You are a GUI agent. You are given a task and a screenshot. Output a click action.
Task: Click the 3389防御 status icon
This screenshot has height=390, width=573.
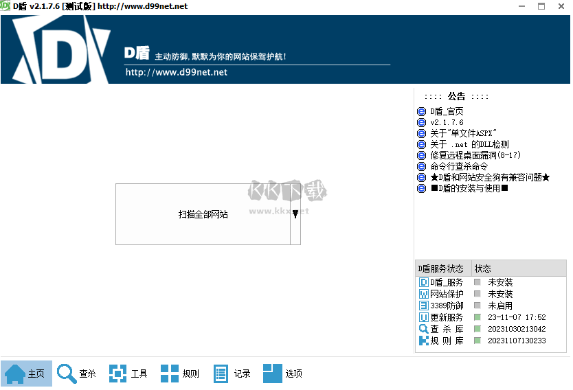[x=424, y=306]
